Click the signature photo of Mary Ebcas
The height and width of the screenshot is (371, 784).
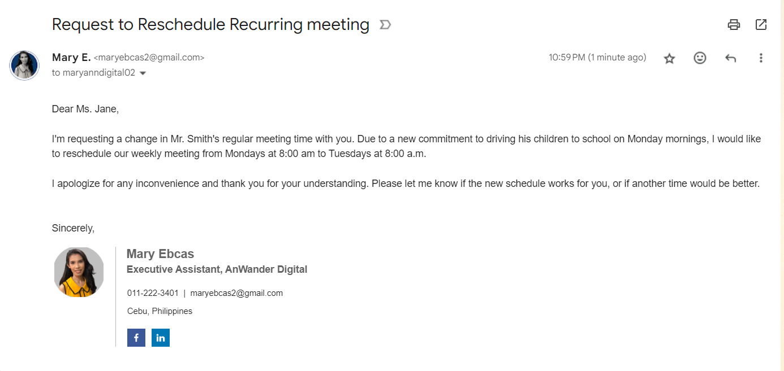coord(79,272)
